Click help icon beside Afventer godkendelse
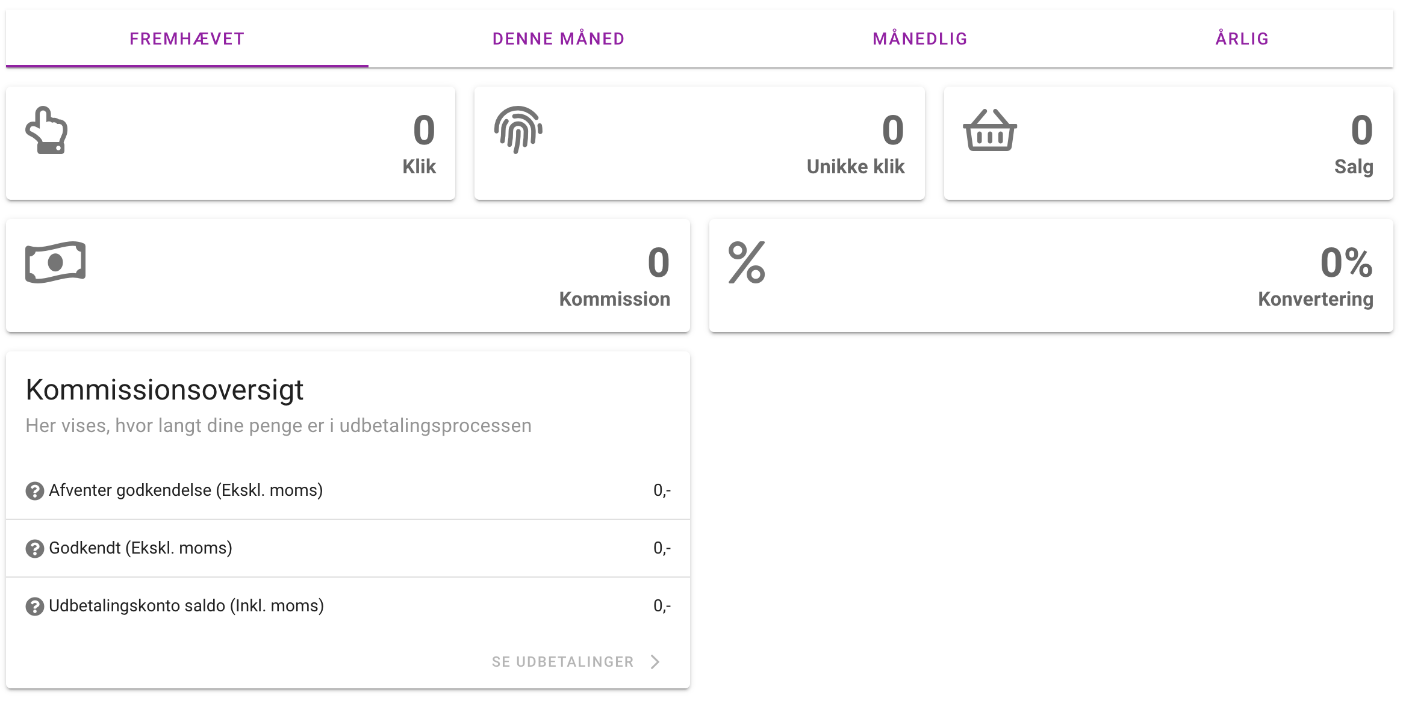1403x704 pixels. click(x=35, y=491)
